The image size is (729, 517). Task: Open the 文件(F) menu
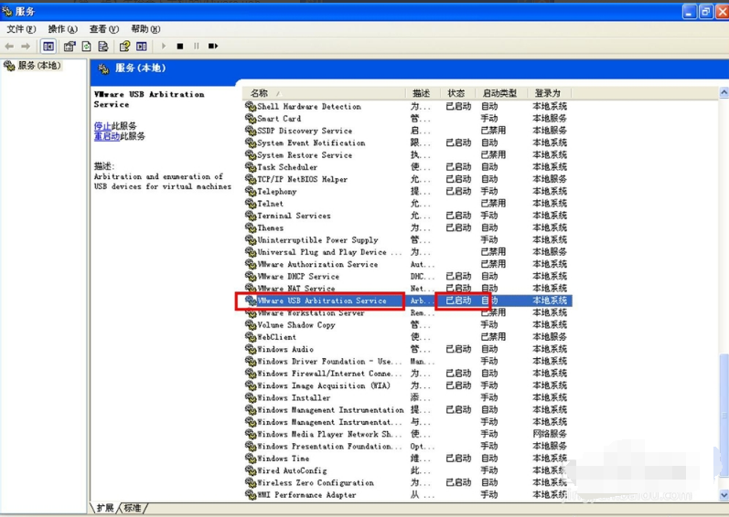[21, 29]
